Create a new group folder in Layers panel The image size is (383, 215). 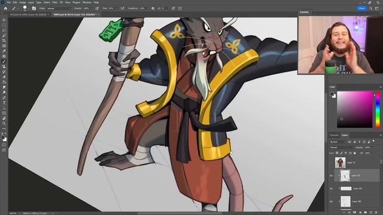(x=366, y=213)
